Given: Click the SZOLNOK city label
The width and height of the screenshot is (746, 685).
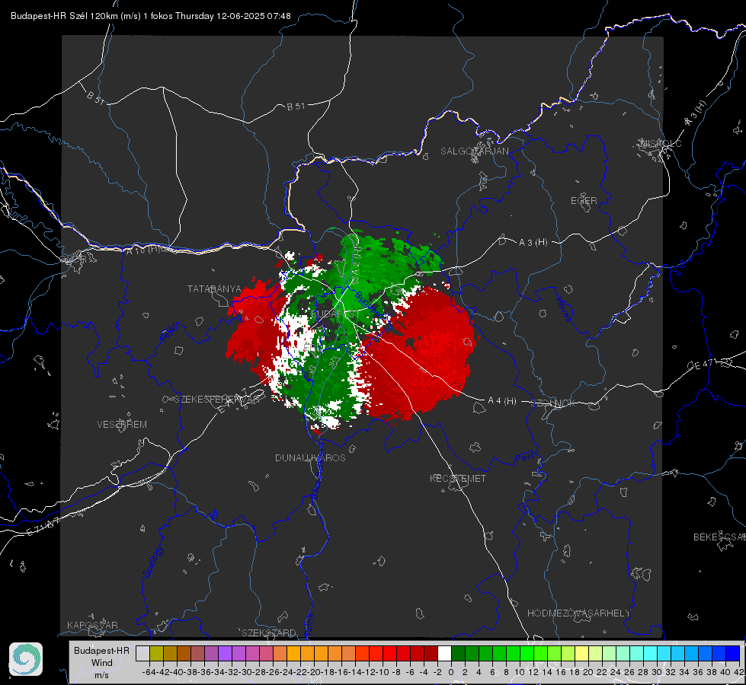Looking at the screenshot, I should coord(553,403).
